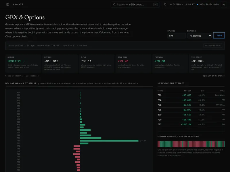This screenshot has height=172, width=230.
Task: Click the Put Wall value 778.00
Action: [x=160, y=61]
